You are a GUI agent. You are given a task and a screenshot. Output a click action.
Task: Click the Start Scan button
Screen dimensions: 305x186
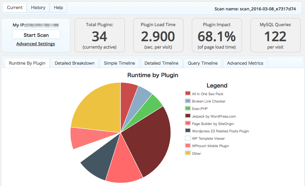(x=36, y=35)
